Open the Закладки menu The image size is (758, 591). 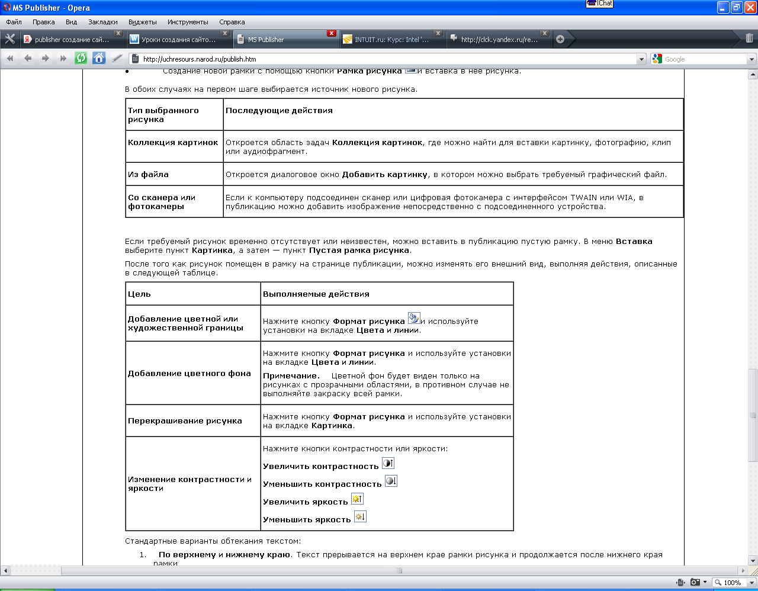click(x=103, y=22)
